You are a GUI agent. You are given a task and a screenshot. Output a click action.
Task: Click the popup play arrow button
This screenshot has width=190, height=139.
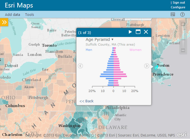click(x=130, y=32)
